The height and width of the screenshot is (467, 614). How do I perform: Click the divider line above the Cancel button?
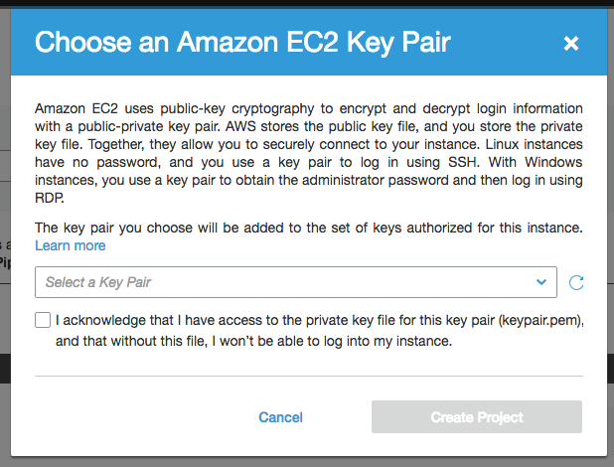[308, 378]
